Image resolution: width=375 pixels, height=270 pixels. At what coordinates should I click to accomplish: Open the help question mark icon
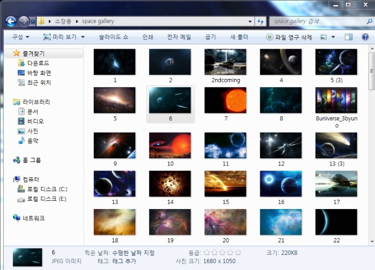[x=365, y=37]
